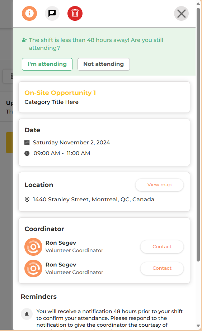Click first Ron Segev coordinator avatar

[33, 246]
